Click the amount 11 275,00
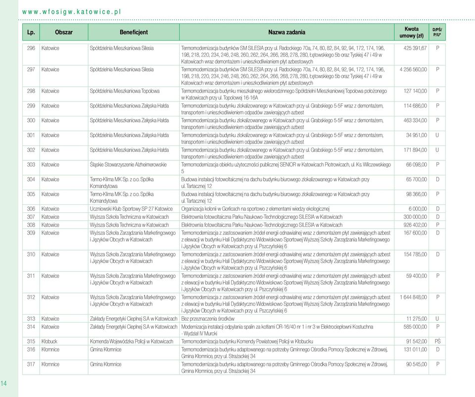The image size is (475, 397). (417, 319)
